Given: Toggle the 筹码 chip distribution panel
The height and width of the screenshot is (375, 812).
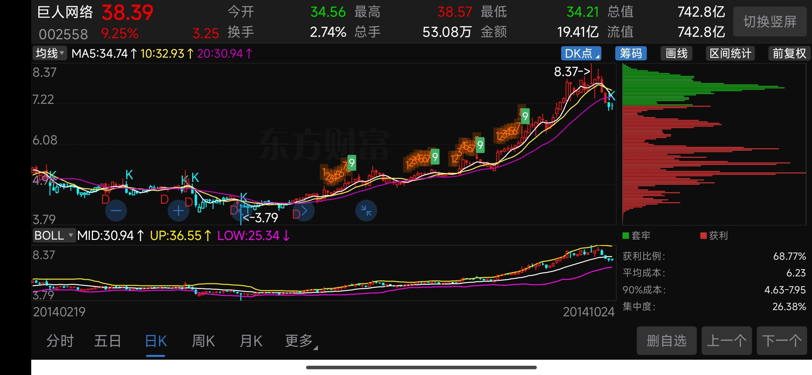Looking at the screenshot, I should (x=631, y=53).
